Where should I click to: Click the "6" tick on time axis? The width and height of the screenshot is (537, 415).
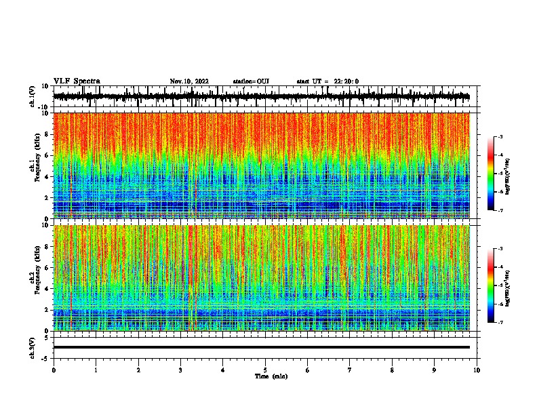[x=308, y=370]
